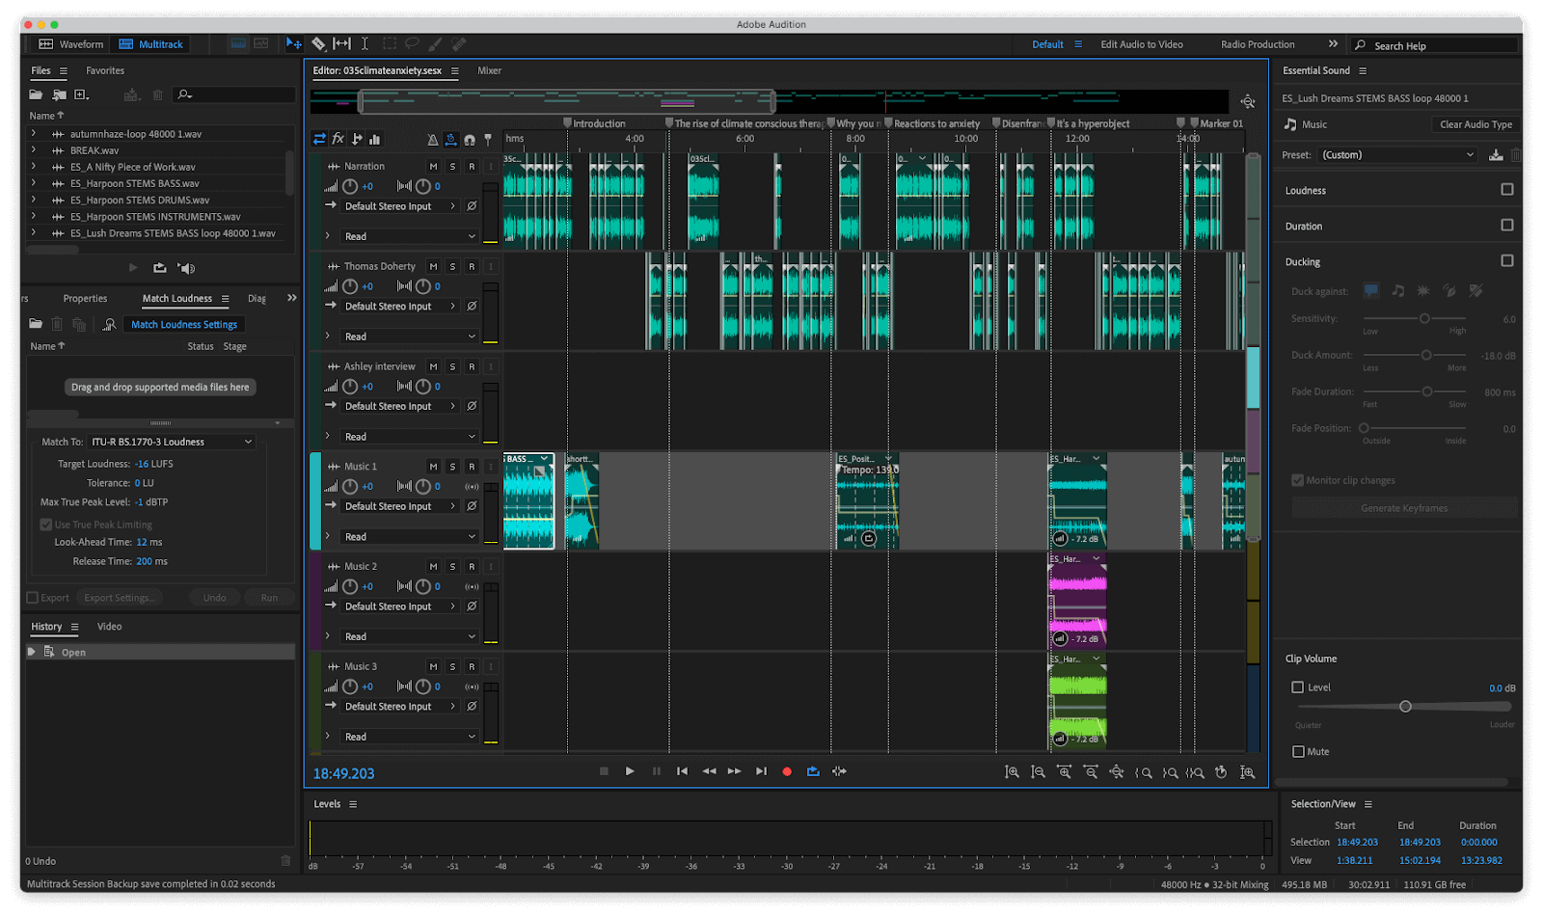This screenshot has height=916, width=1543.
Task: Toggle the metronome icon above tracks
Action: 433,140
